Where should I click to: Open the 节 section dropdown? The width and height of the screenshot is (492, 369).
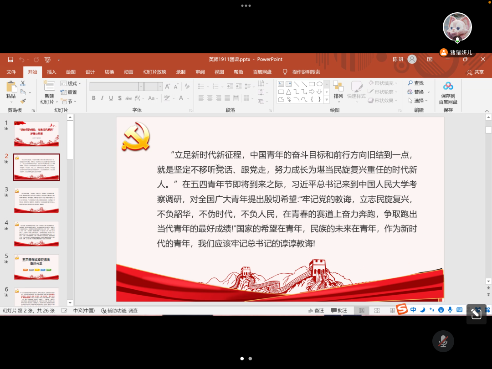point(69,101)
